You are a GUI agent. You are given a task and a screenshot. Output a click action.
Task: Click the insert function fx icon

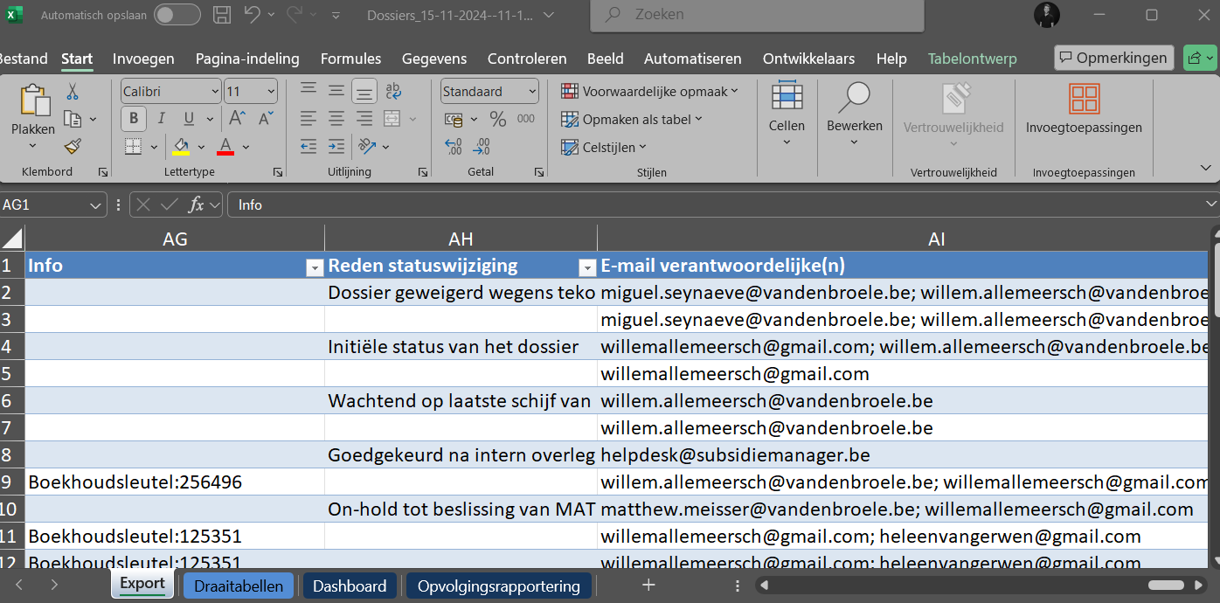tap(197, 204)
